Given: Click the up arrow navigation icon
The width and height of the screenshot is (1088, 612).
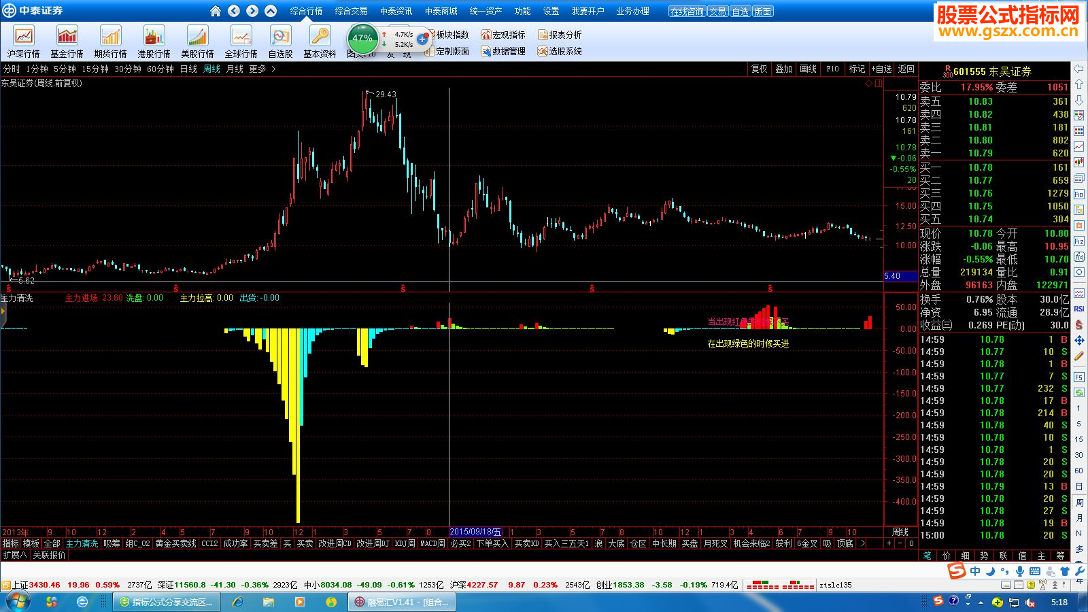Looking at the screenshot, I should [271, 11].
